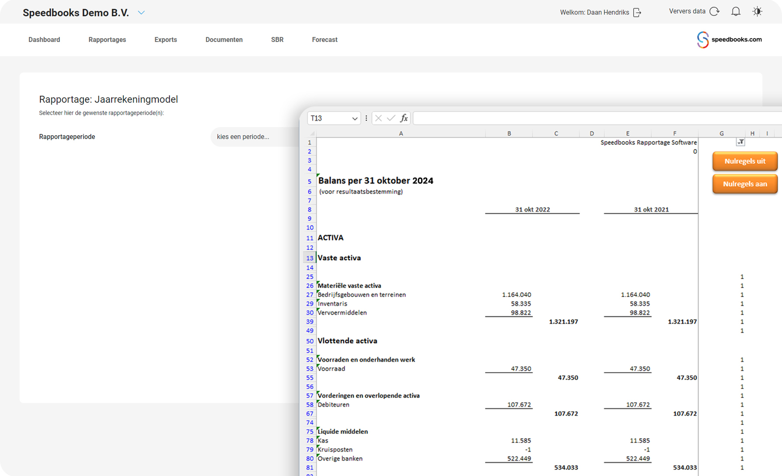Select the Documenten menu item

pyautogui.click(x=224, y=39)
